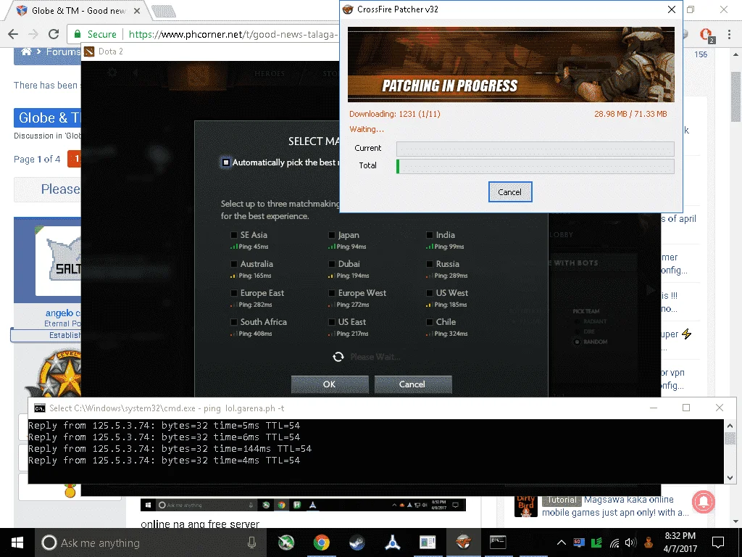Click the red tray icon marked 60

pos(579,542)
